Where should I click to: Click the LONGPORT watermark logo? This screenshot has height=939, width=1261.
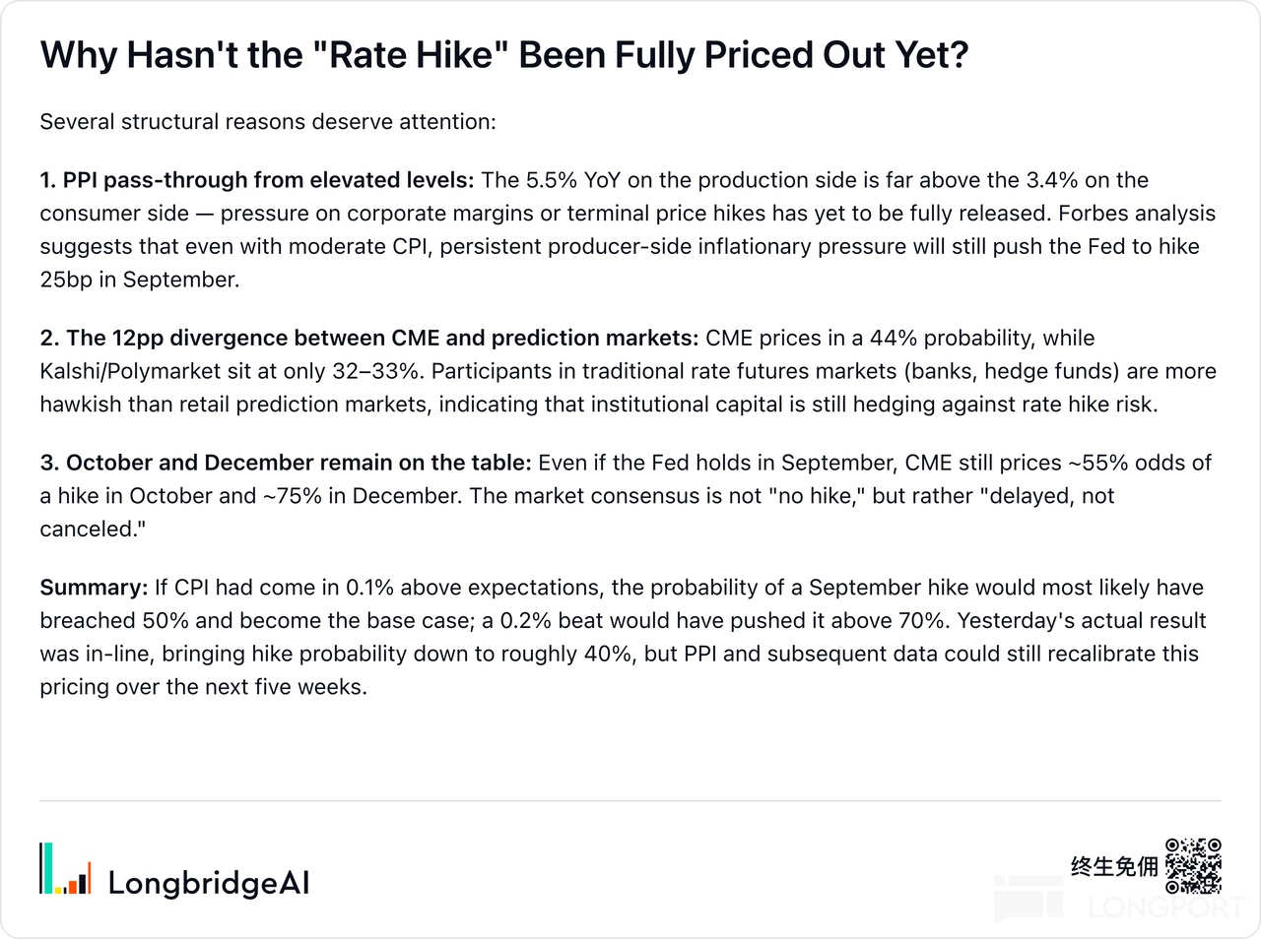tap(1118, 898)
